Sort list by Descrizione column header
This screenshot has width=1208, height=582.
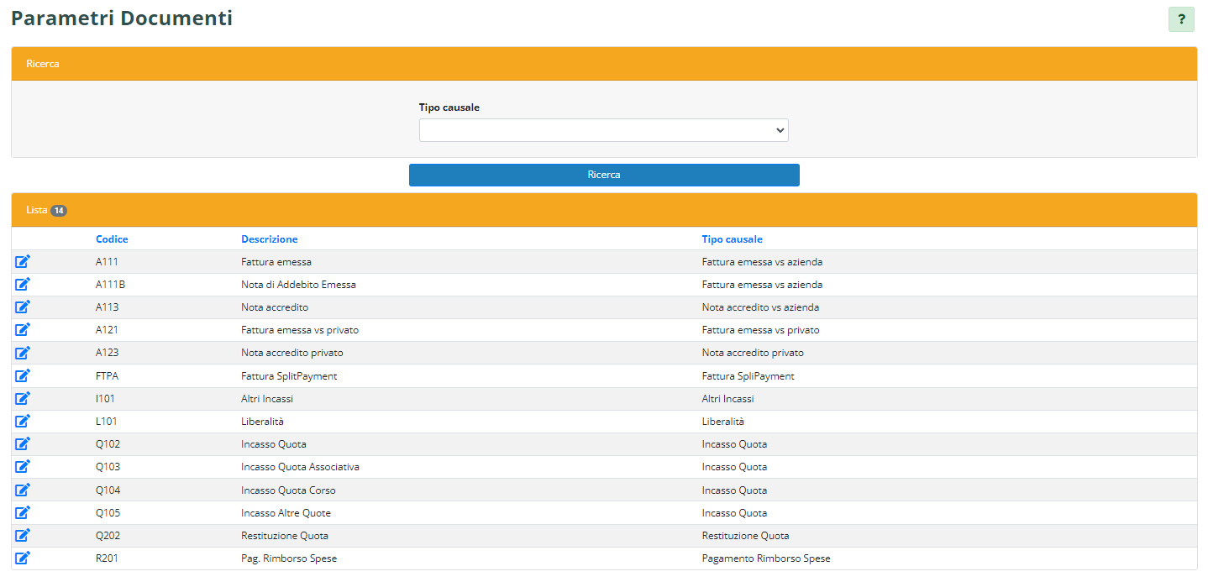(269, 239)
